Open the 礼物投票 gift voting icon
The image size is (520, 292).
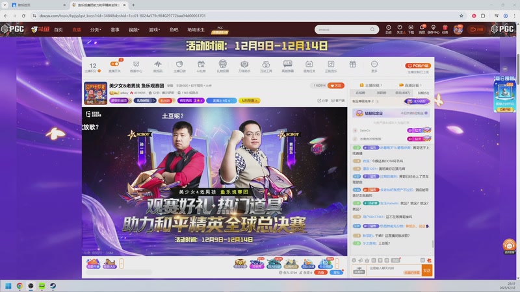[x=222, y=66]
